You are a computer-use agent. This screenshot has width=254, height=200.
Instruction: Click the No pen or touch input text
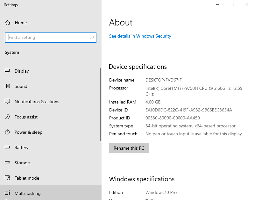(194, 134)
